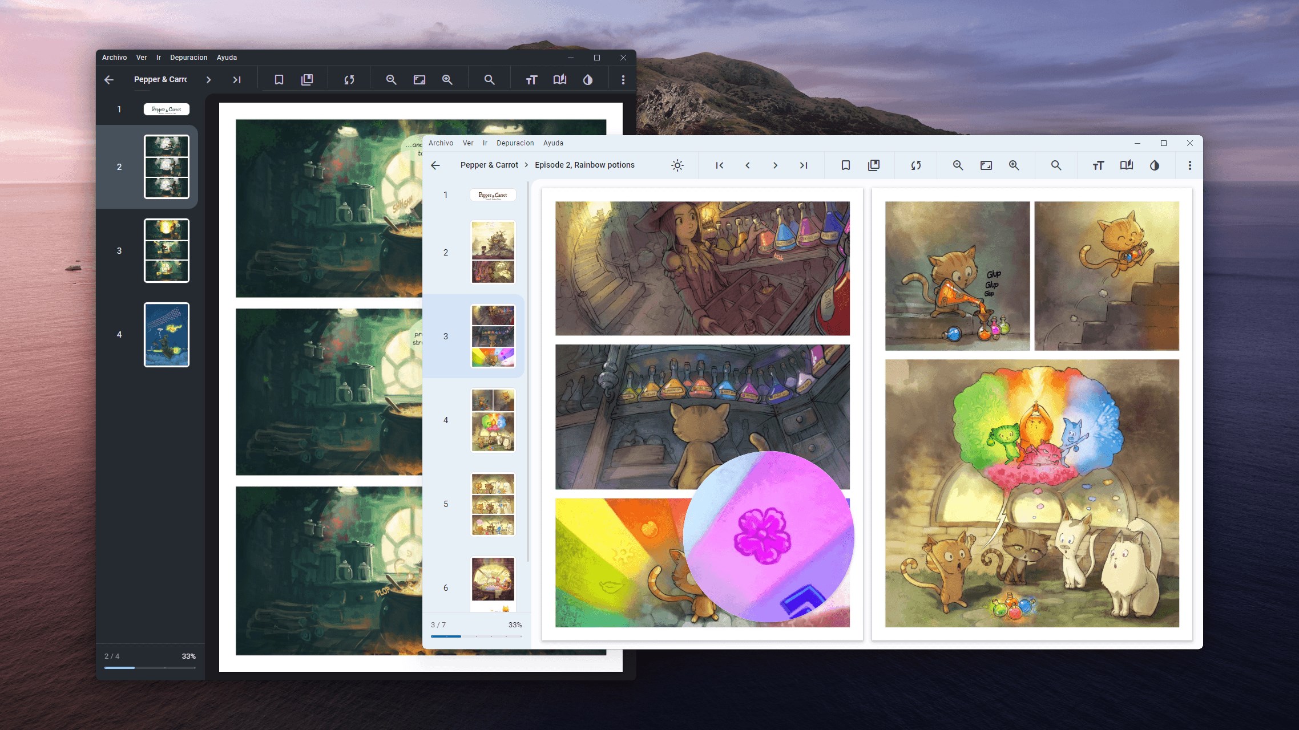Toggle the brightness control
Screen dimensions: 1299x730
point(677,165)
